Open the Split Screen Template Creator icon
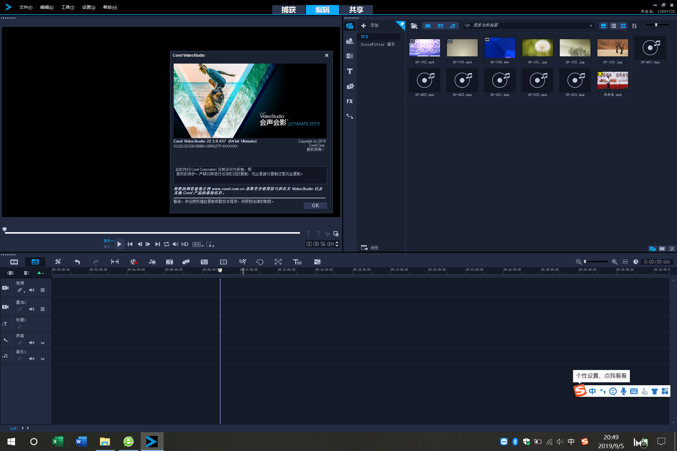The width and height of the screenshot is (677, 451). tap(318, 262)
